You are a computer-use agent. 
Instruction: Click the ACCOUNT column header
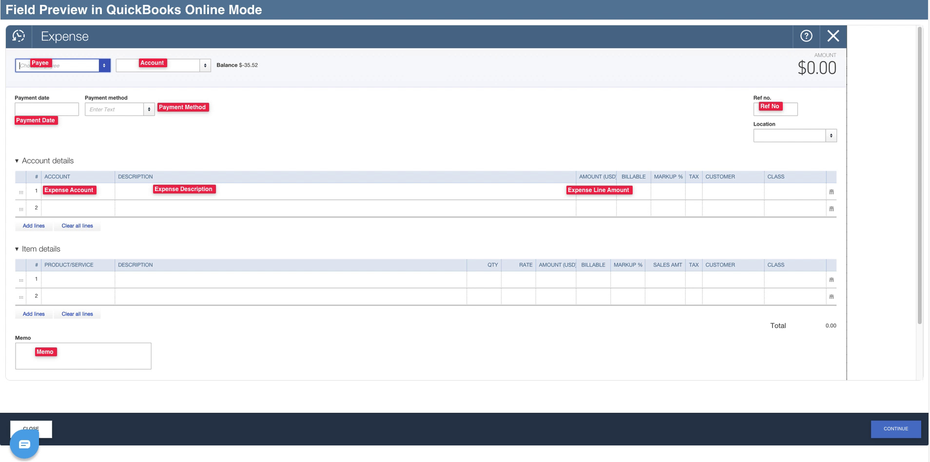57,177
